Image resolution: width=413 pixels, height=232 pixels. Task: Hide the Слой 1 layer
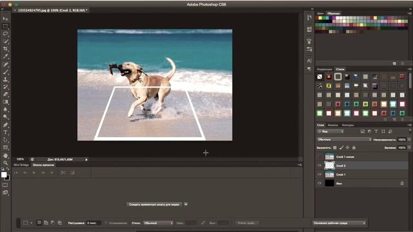click(x=319, y=175)
